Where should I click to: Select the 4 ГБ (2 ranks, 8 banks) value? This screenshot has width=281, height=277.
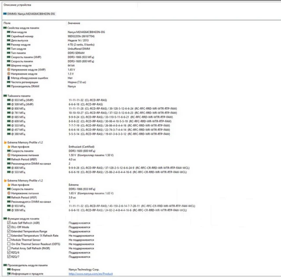(81, 45)
